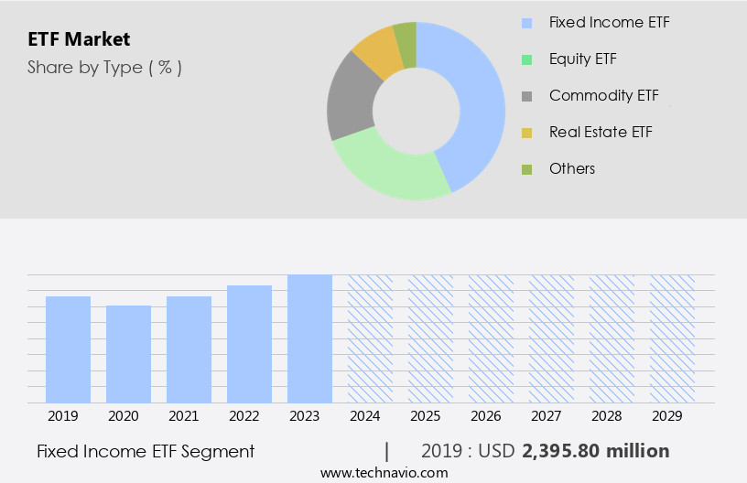The height and width of the screenshot is (483, 747).
Task: Click the Fixed Income ETF legend swatch
Action: pos(526,22)
